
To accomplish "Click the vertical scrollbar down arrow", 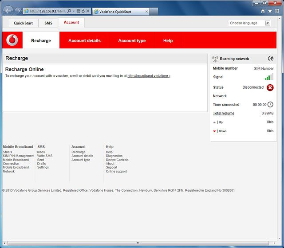I will (280, 239).
